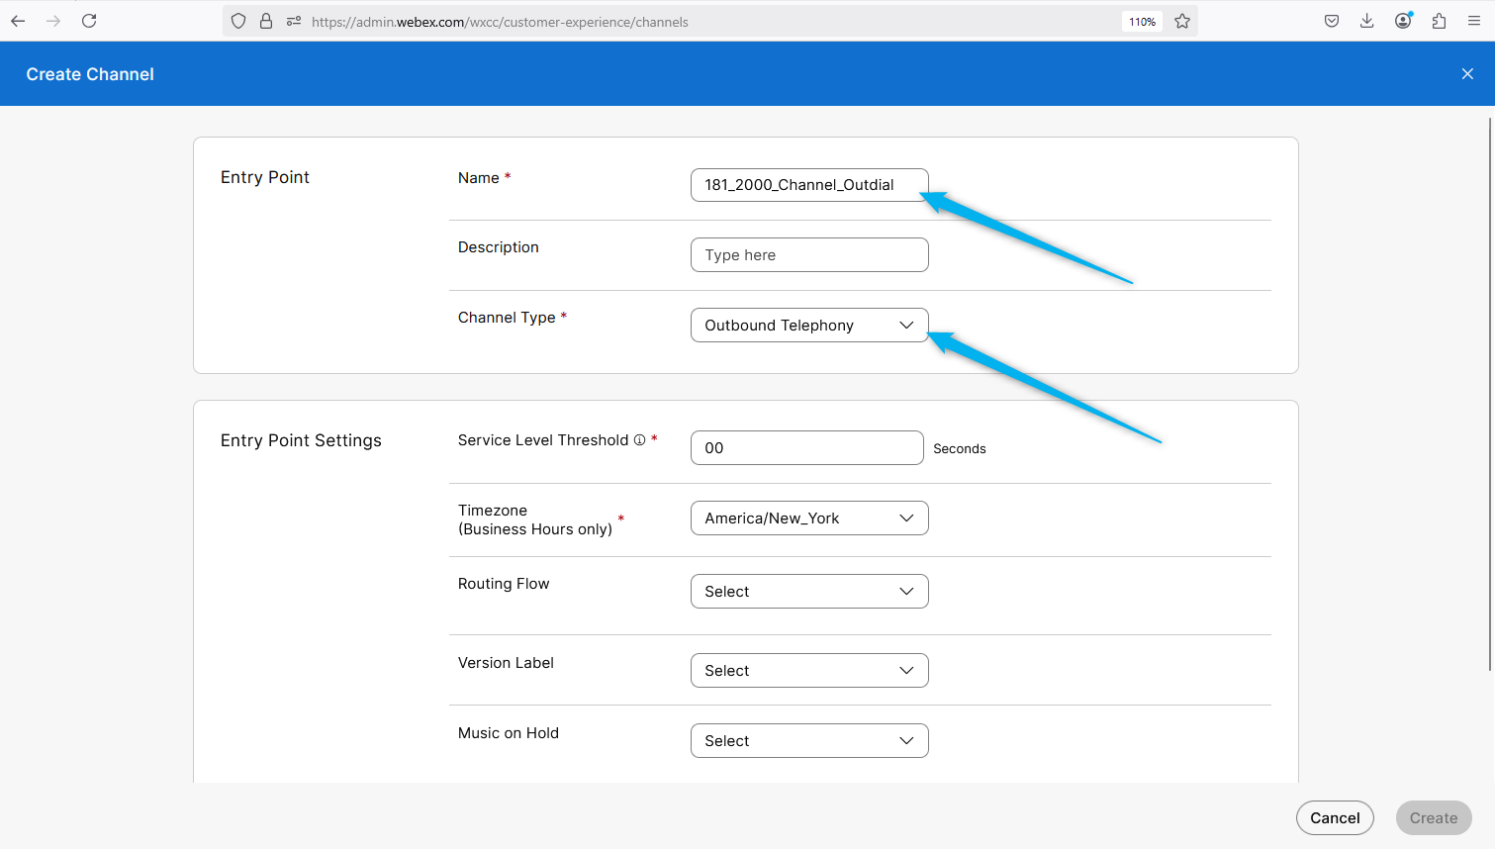Choose a Music on Hold option
Viewport: 1495px width, 849px height.
coord(808,741)
